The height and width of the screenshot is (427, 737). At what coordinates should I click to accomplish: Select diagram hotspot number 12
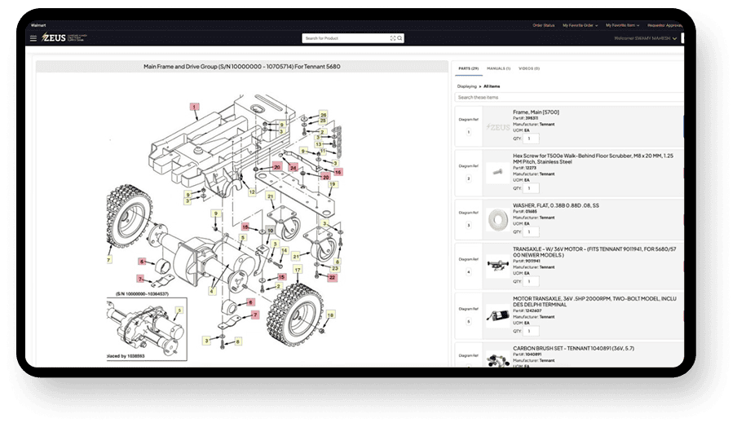(253, 192)
